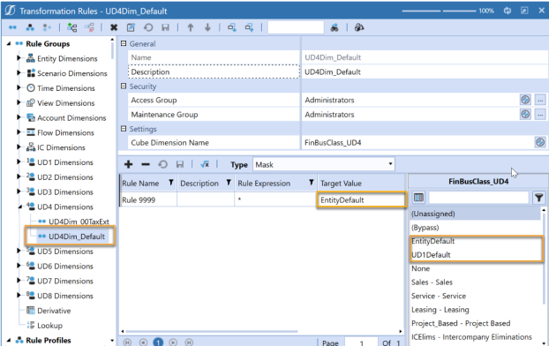Collapse the Settings section
This screenshot has height=346, width=549.
point(124,129)
